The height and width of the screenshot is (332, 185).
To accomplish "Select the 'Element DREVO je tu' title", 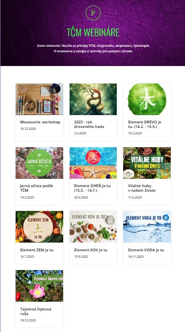I will [145, 124].
